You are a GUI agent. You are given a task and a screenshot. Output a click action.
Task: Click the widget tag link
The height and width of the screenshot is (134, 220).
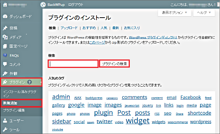point(137,121)
